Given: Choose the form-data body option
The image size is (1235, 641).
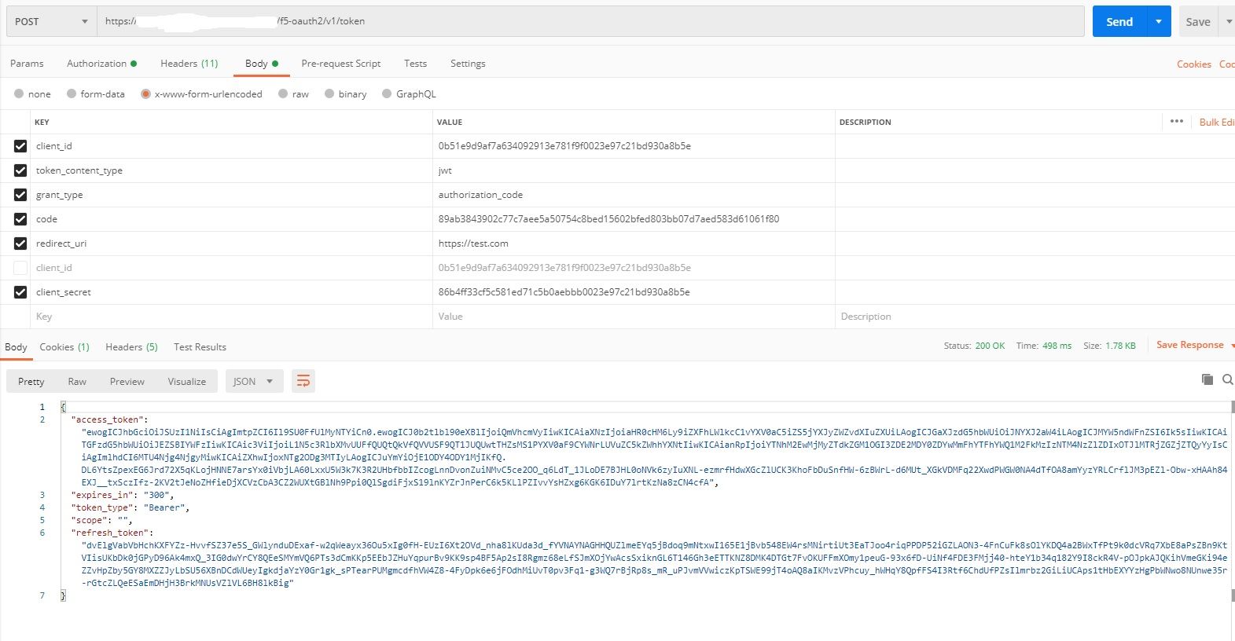Looking at the screenshot, I should (72, 94).
